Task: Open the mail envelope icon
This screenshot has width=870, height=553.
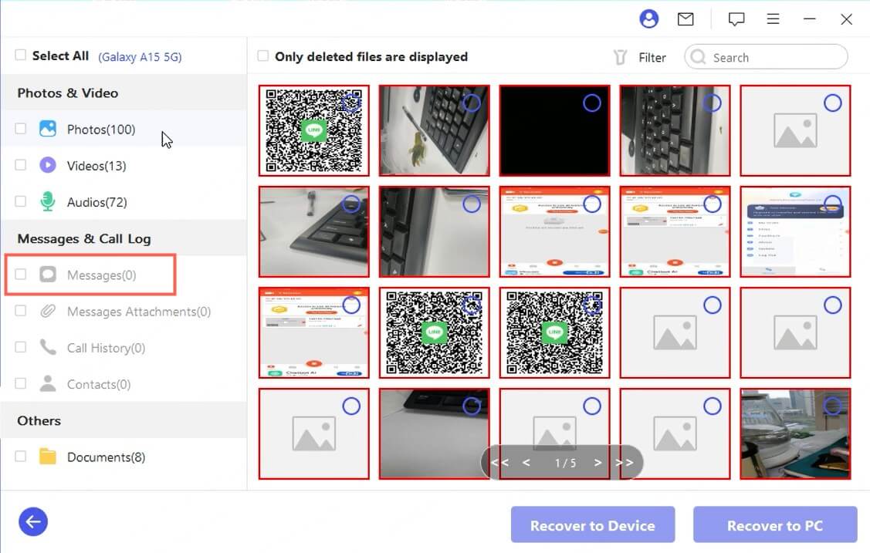Action: tap(686, 19)
